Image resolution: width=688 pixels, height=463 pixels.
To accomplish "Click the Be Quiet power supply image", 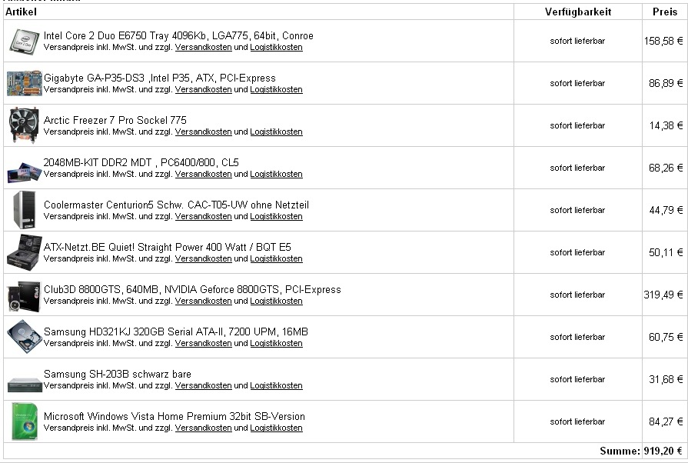I will coord(24,252).
